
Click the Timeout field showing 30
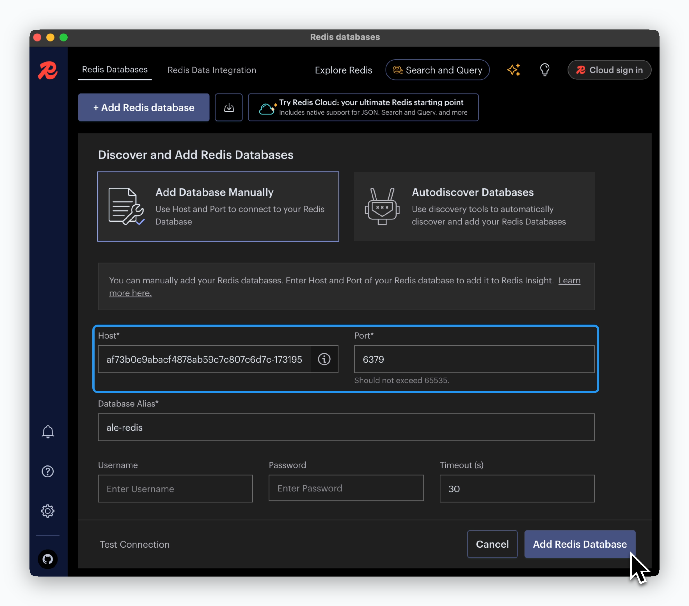pos(517,489)
